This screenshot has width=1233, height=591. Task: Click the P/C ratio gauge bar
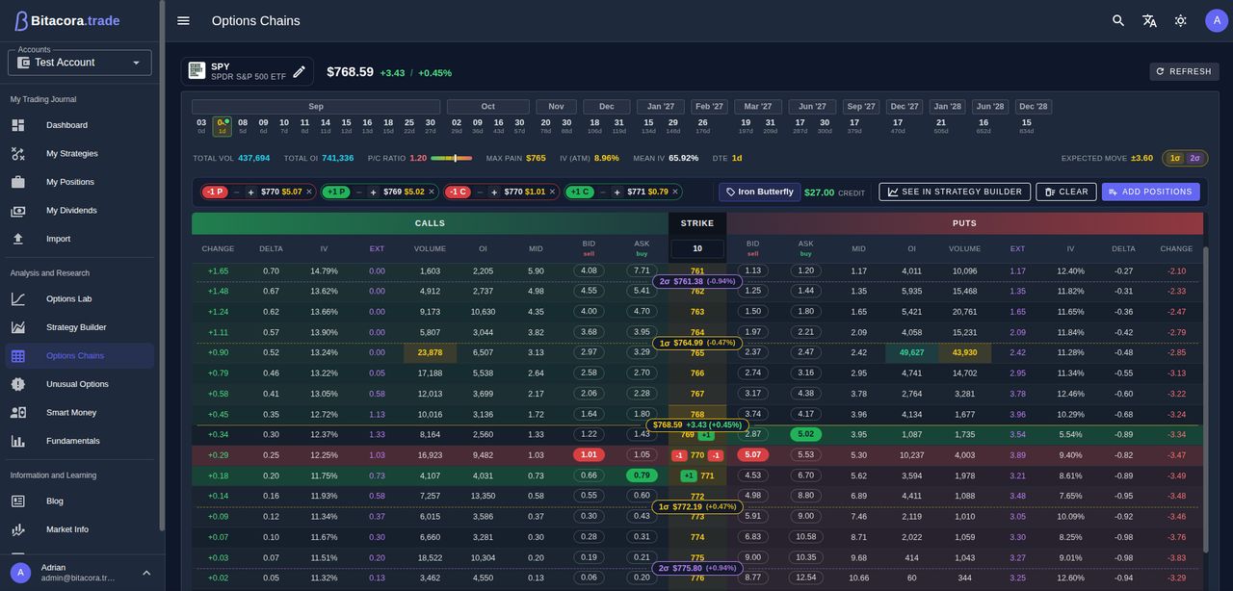[x=451, y=158]
